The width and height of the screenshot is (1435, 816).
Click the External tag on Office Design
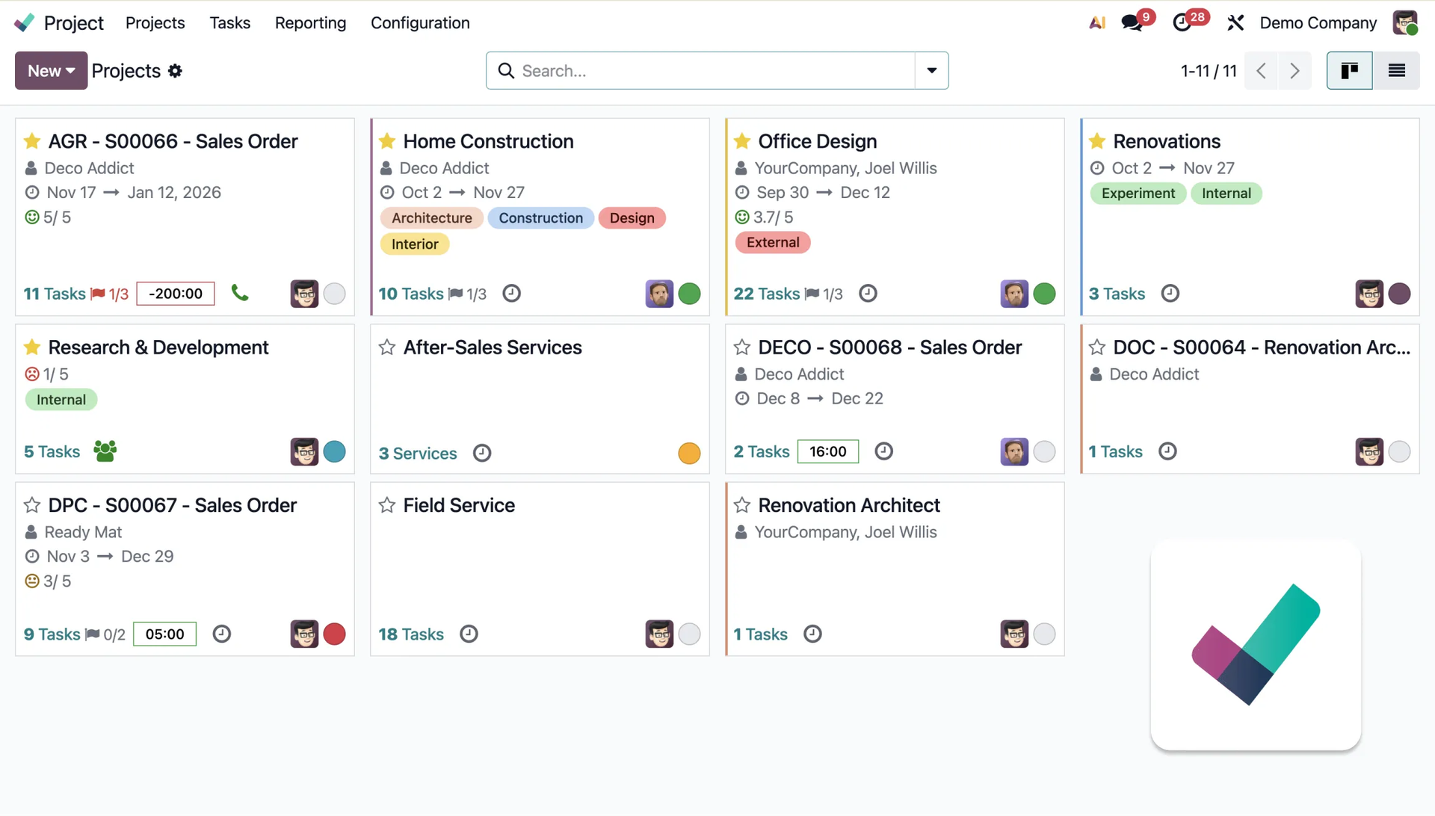tap(773, 242)
